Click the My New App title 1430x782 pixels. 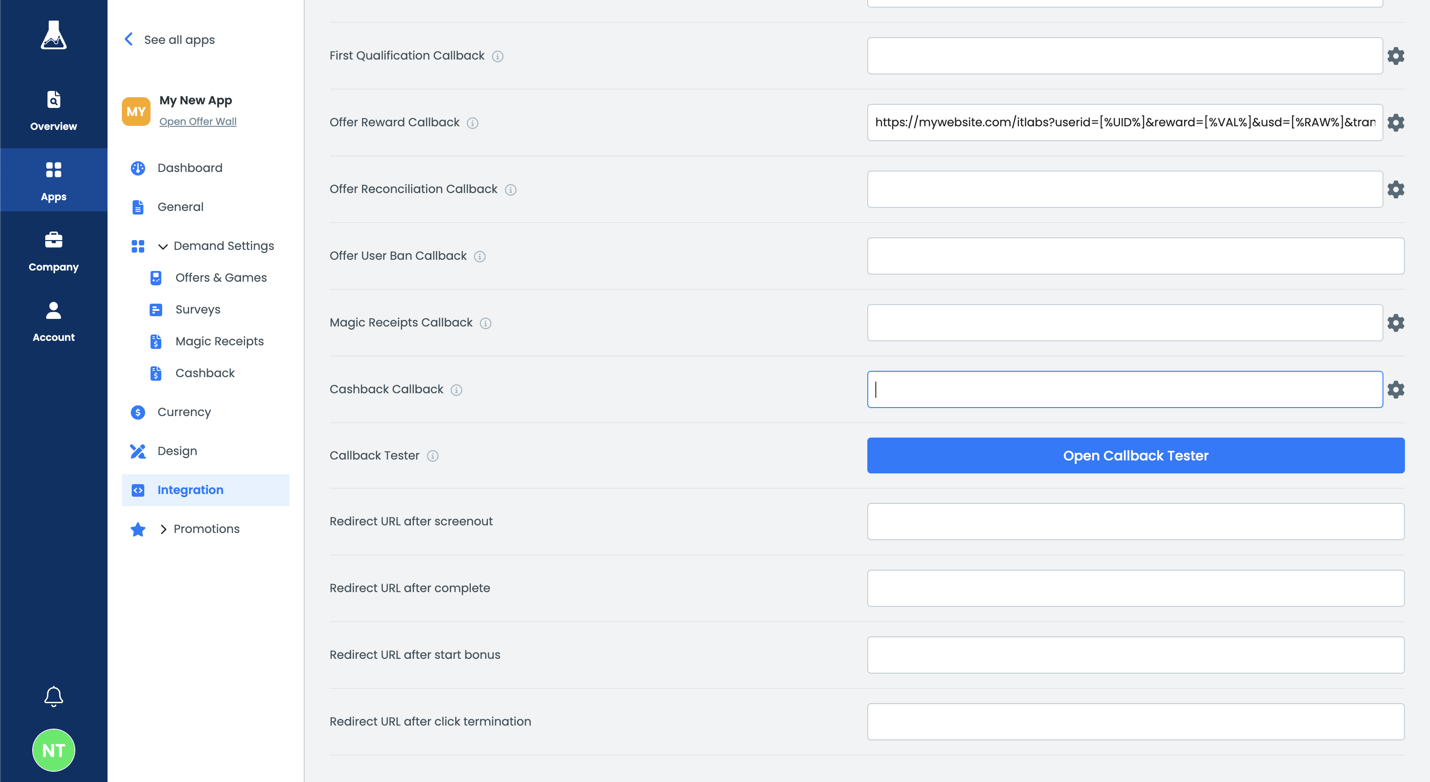click(195, 100)
